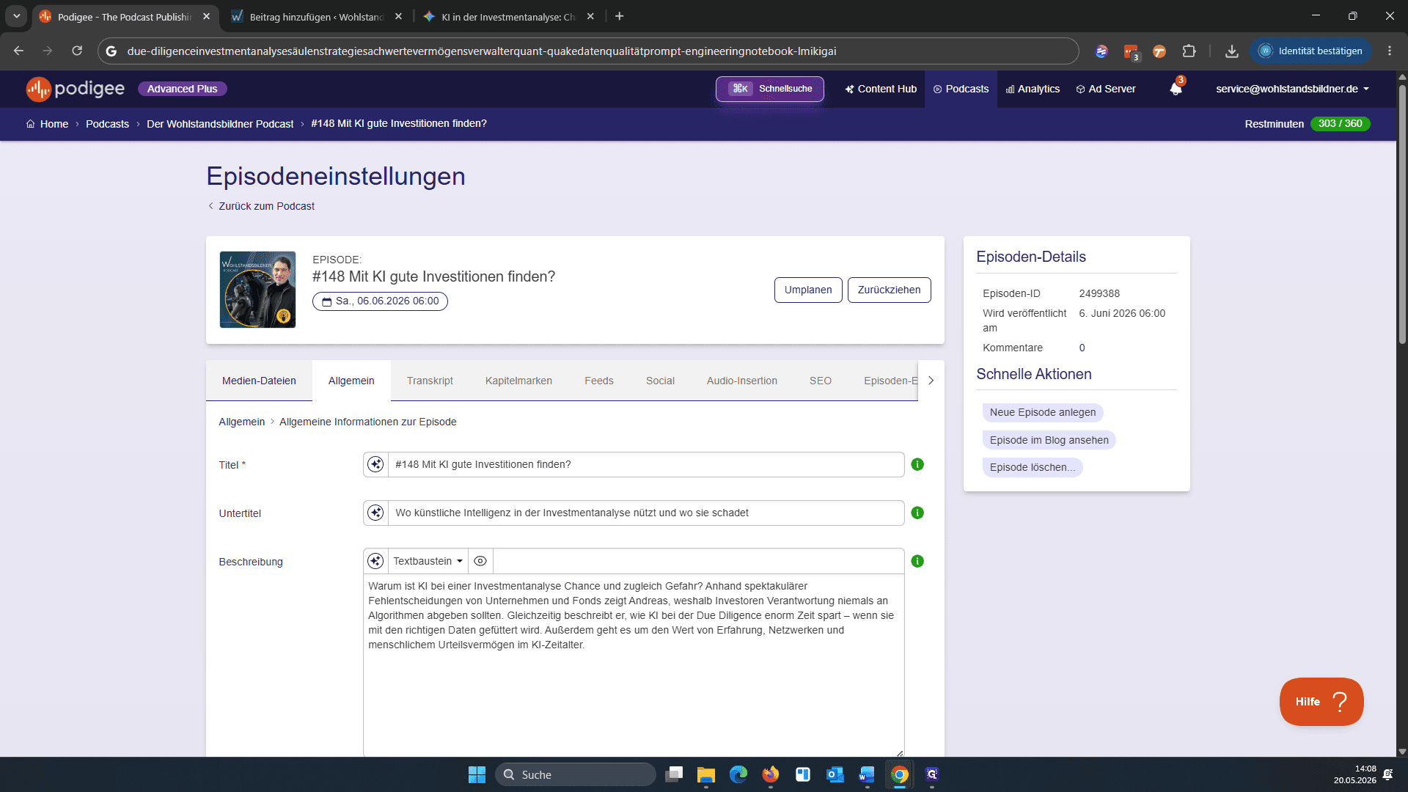Screen dimensions: 1408x792
Task: Click the podigee logo
Action: (76, 89)
